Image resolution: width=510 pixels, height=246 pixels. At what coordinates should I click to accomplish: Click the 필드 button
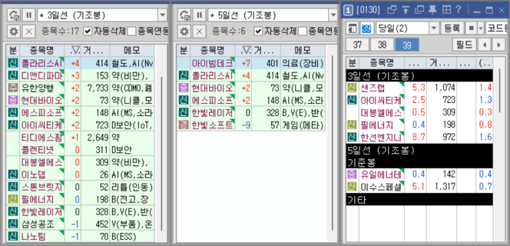point(464,45)
